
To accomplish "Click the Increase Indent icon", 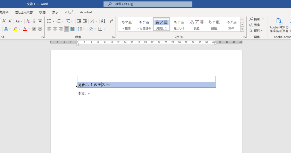I will click(85, 21).
